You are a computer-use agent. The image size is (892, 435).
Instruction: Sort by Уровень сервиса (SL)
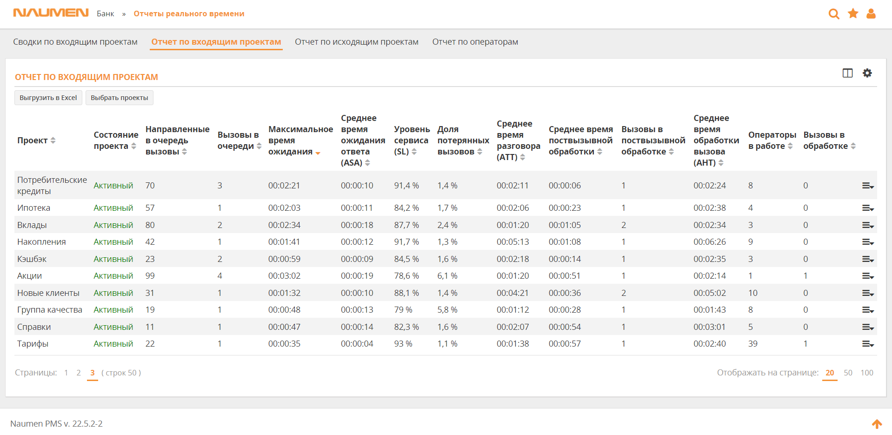(x=412, y=141)
